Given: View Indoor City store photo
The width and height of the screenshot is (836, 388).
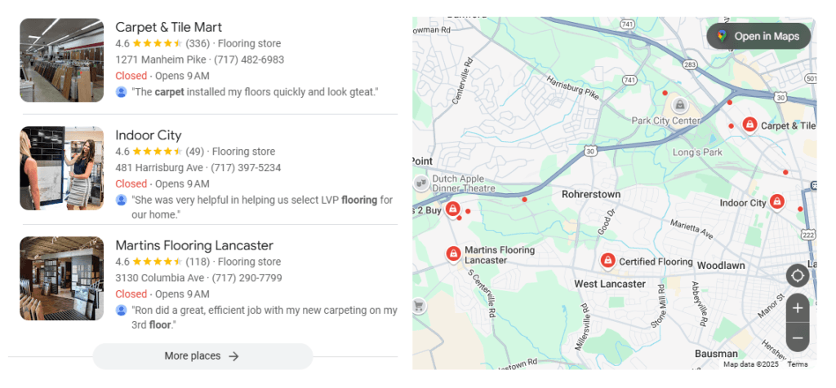Looking at the screenshot, I should (x=62, y=168).
